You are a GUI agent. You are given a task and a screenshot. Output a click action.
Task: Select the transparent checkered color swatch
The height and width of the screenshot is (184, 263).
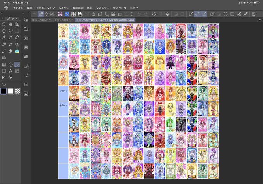tap(18, 91)
